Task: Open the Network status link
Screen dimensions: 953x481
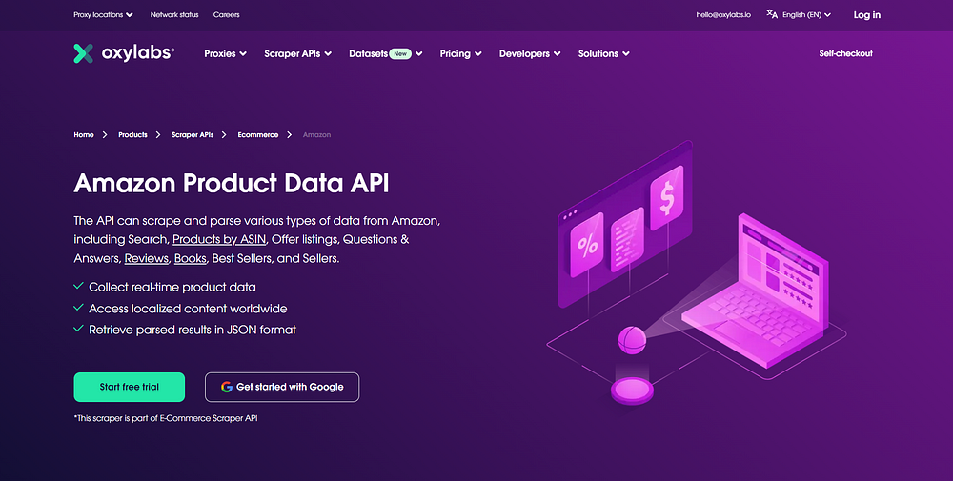Action: [174, 14]
